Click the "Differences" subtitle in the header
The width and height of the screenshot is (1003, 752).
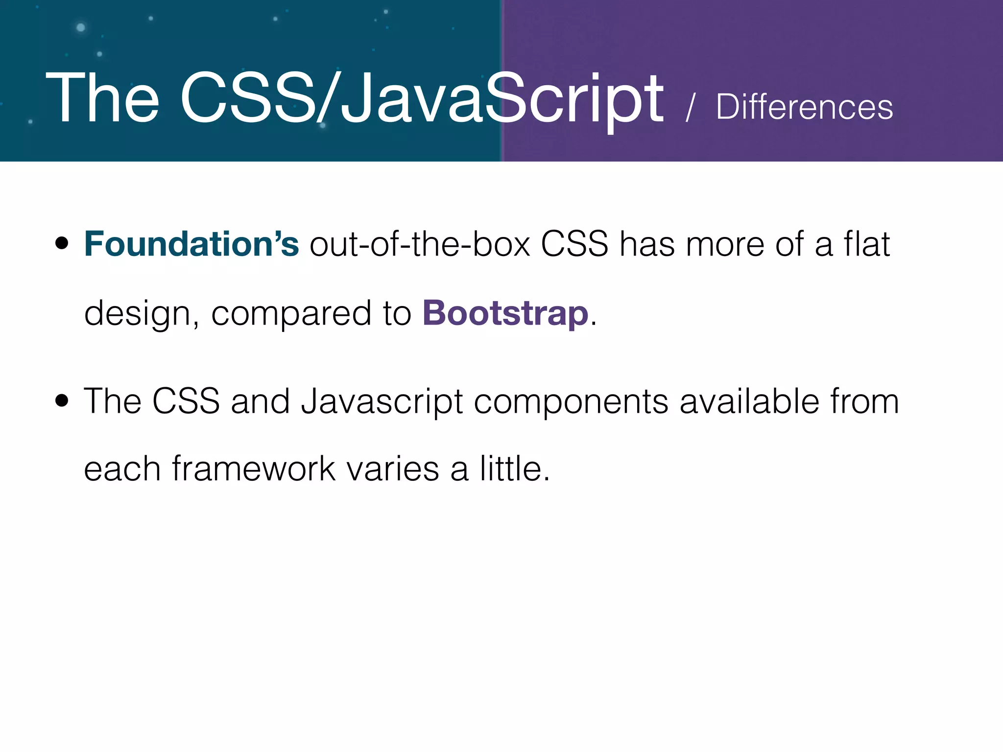tap(804, 107)
